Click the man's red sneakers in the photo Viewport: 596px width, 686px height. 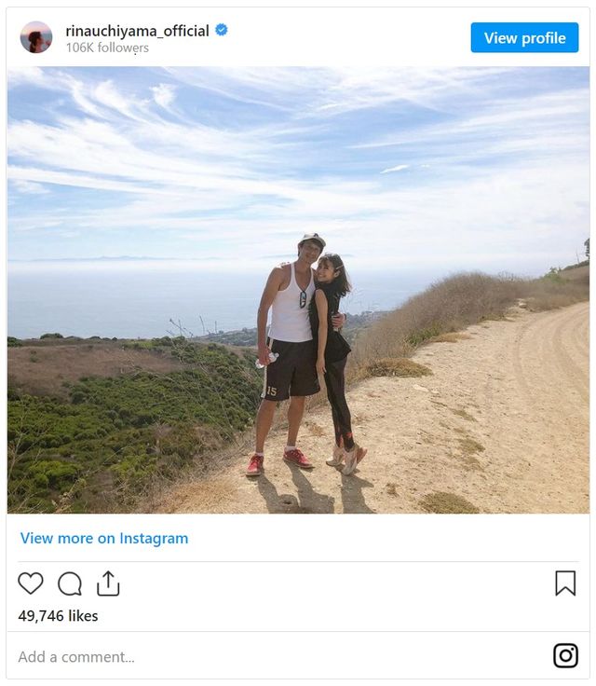coord(298,458)
